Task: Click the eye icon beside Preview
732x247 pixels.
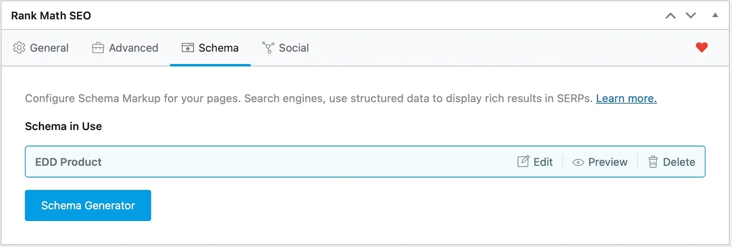Action: pyautogui.click(x=578, y=162)
